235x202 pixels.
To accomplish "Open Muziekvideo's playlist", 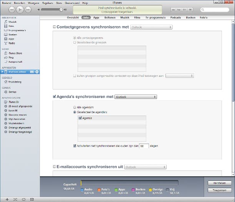I will [x=17, y=123].
